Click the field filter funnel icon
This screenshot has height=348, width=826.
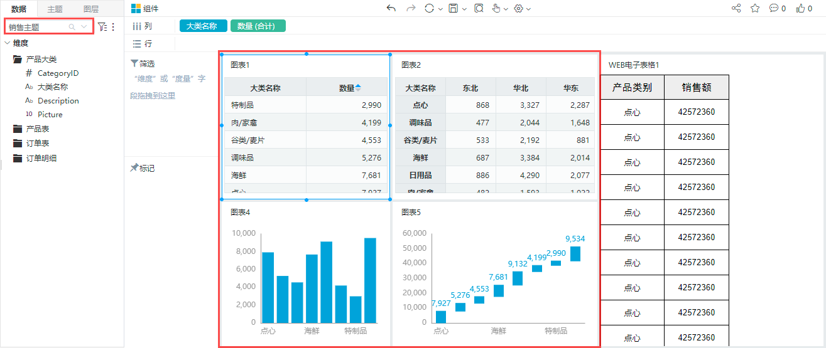(102, 27)
